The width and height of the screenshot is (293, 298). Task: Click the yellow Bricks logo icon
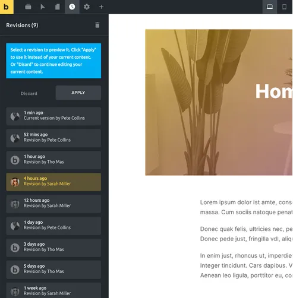click(x=7, y=7)
